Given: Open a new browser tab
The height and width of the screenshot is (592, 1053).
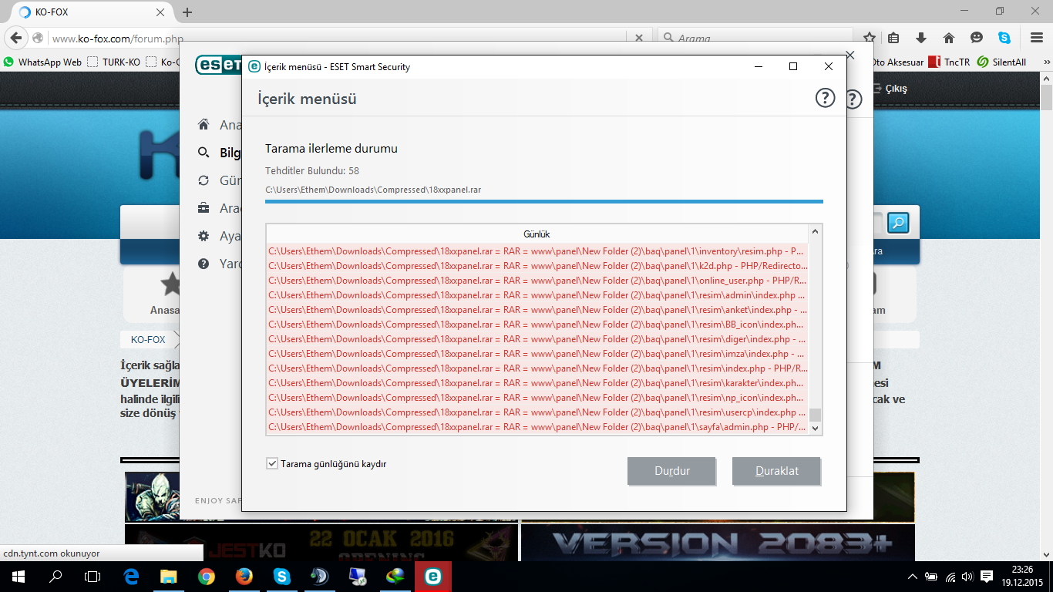Looking at the screenshot, I should (187, 12).
